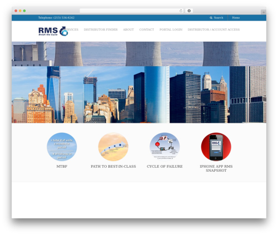278x235 pixels.
Task: Click the iPhone App RMS Snapshot heading
Action: point(216,168)
